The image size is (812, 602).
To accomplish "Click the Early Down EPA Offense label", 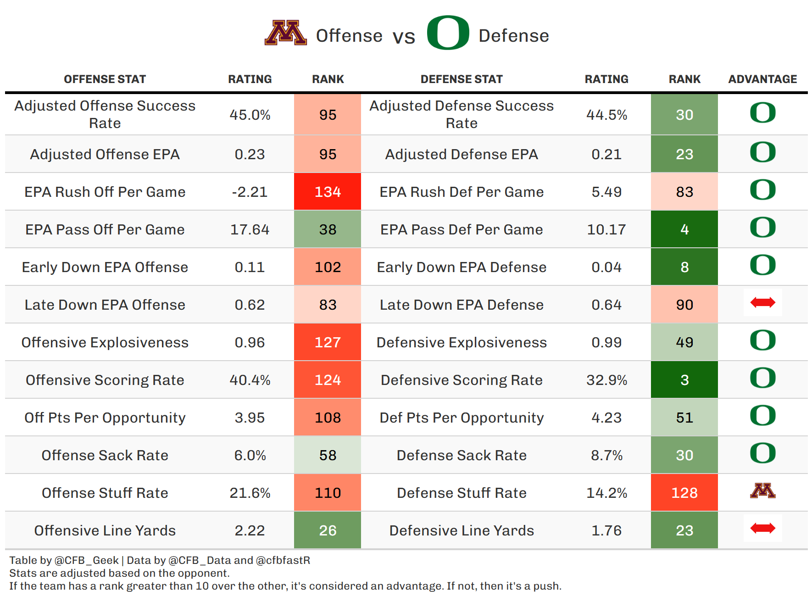I will (x=105, y=267).
